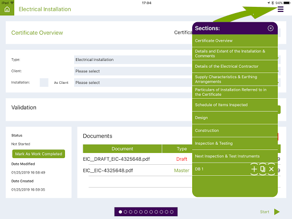Tap the home icon in header
The width and height of the screenshot is (292, 219).
[7, 9]
